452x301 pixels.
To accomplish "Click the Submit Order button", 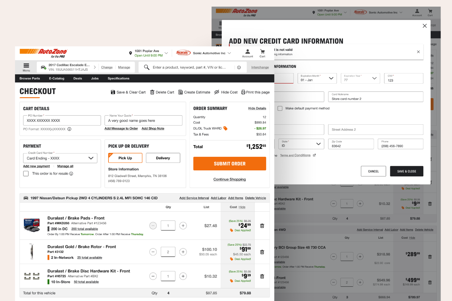I will pyautogui.click(x=230, y=164).
